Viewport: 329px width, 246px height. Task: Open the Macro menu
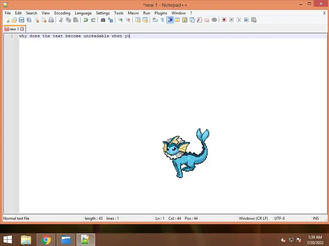pyautogui.click(x=133, y=13)
